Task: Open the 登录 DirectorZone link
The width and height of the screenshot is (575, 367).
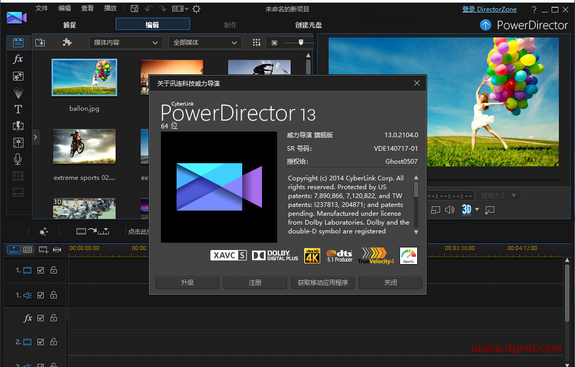Action: click(x=489, y=9)
